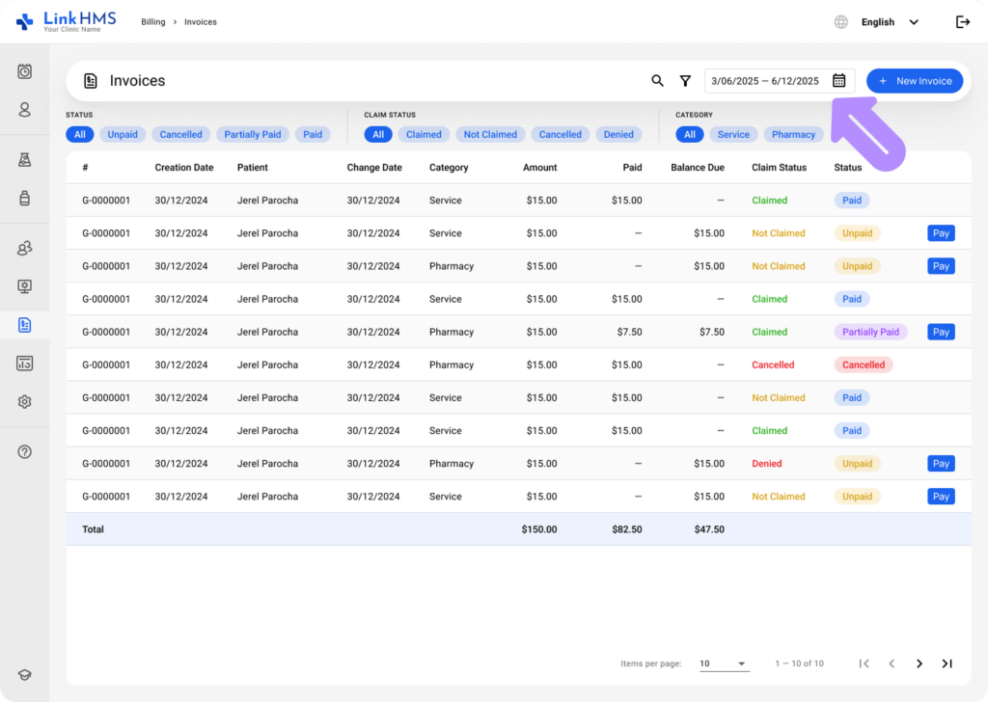Screen dimensions: 988x702
Task: Sort by the Balance Due column header
Action: pos(698,168)
